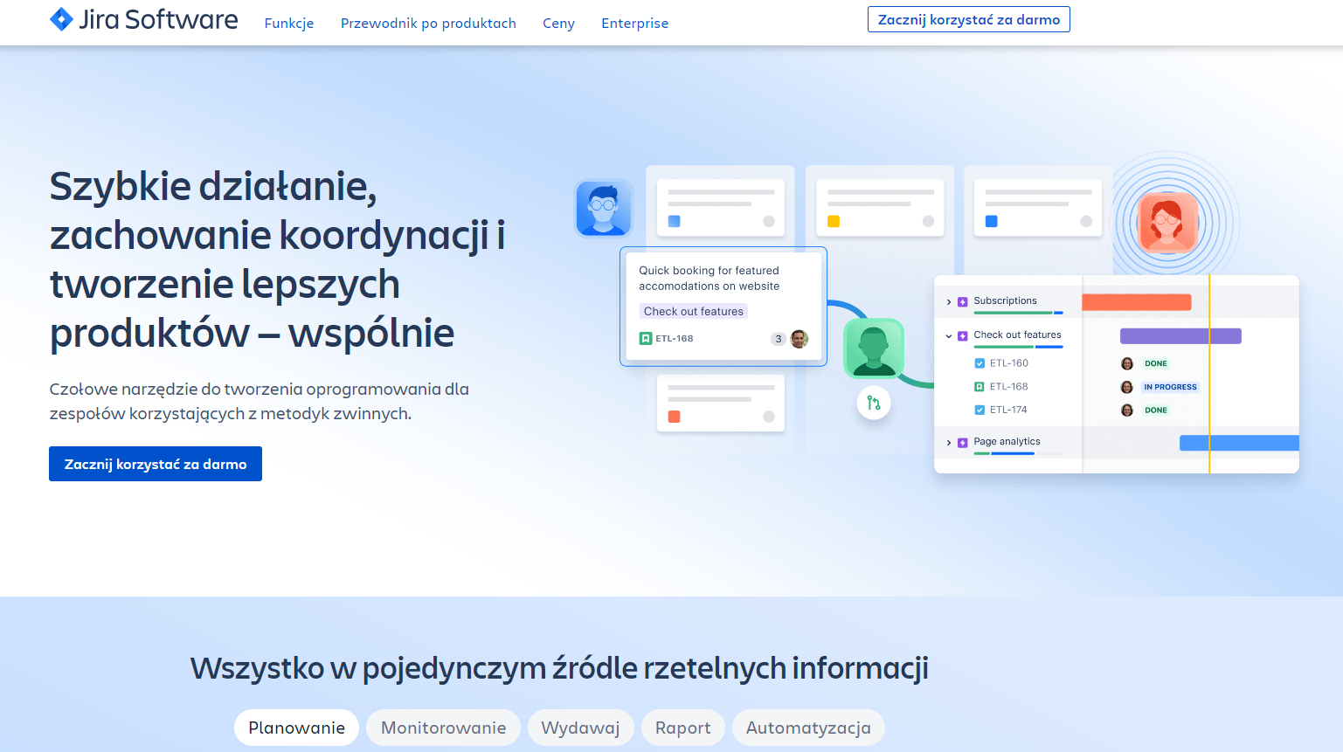Screen dimensions: 1343x752
Task: Click the avatar in the ETL-174 row
Action: coord(1127,410)
